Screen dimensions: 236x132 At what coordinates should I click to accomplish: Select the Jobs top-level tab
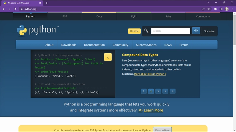tap(168, 16)
